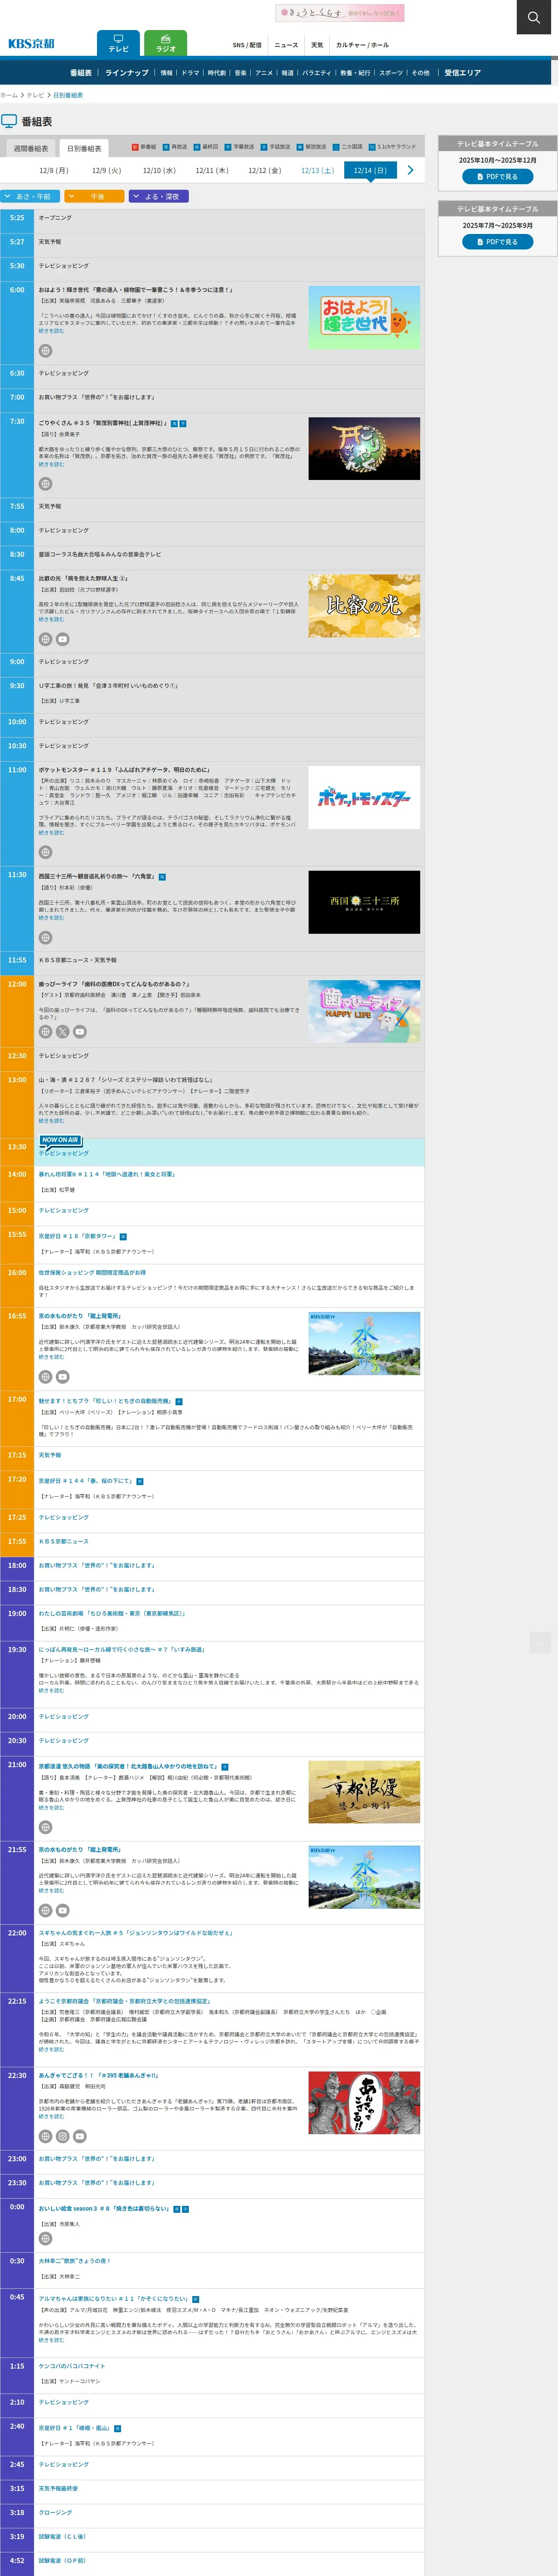This screenshot has width=558, height=2576.
Task: Click the ポケットモンスター thumbnail image
Action: (364, 797)
